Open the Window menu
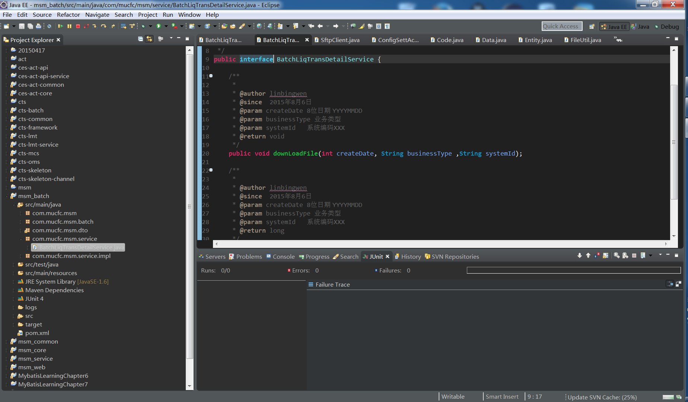 (x=189, y=15)
